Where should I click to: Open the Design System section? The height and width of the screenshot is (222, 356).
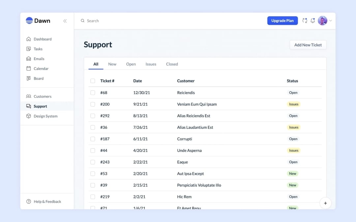coord(46,116)
